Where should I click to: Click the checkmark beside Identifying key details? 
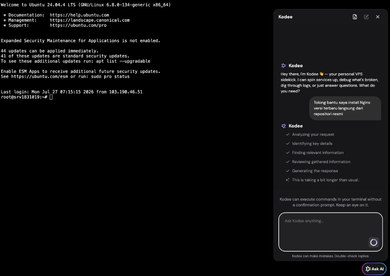point(288,143)
